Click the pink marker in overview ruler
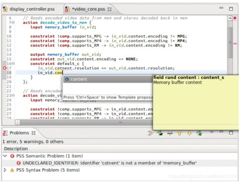The image size is (240, 182). 235,44
